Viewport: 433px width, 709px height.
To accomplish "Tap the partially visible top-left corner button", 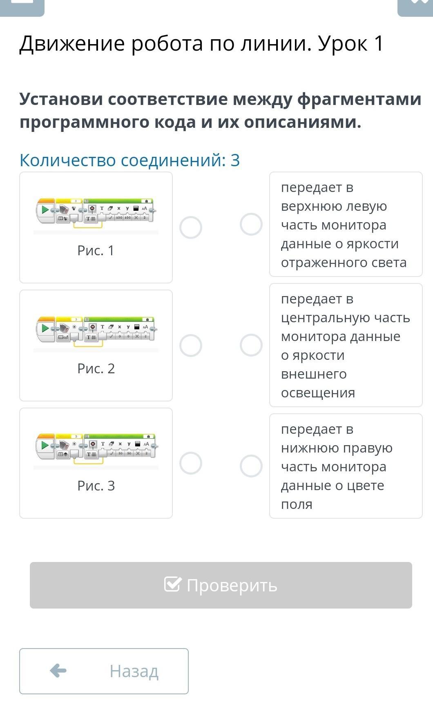I will click(22, 6).
